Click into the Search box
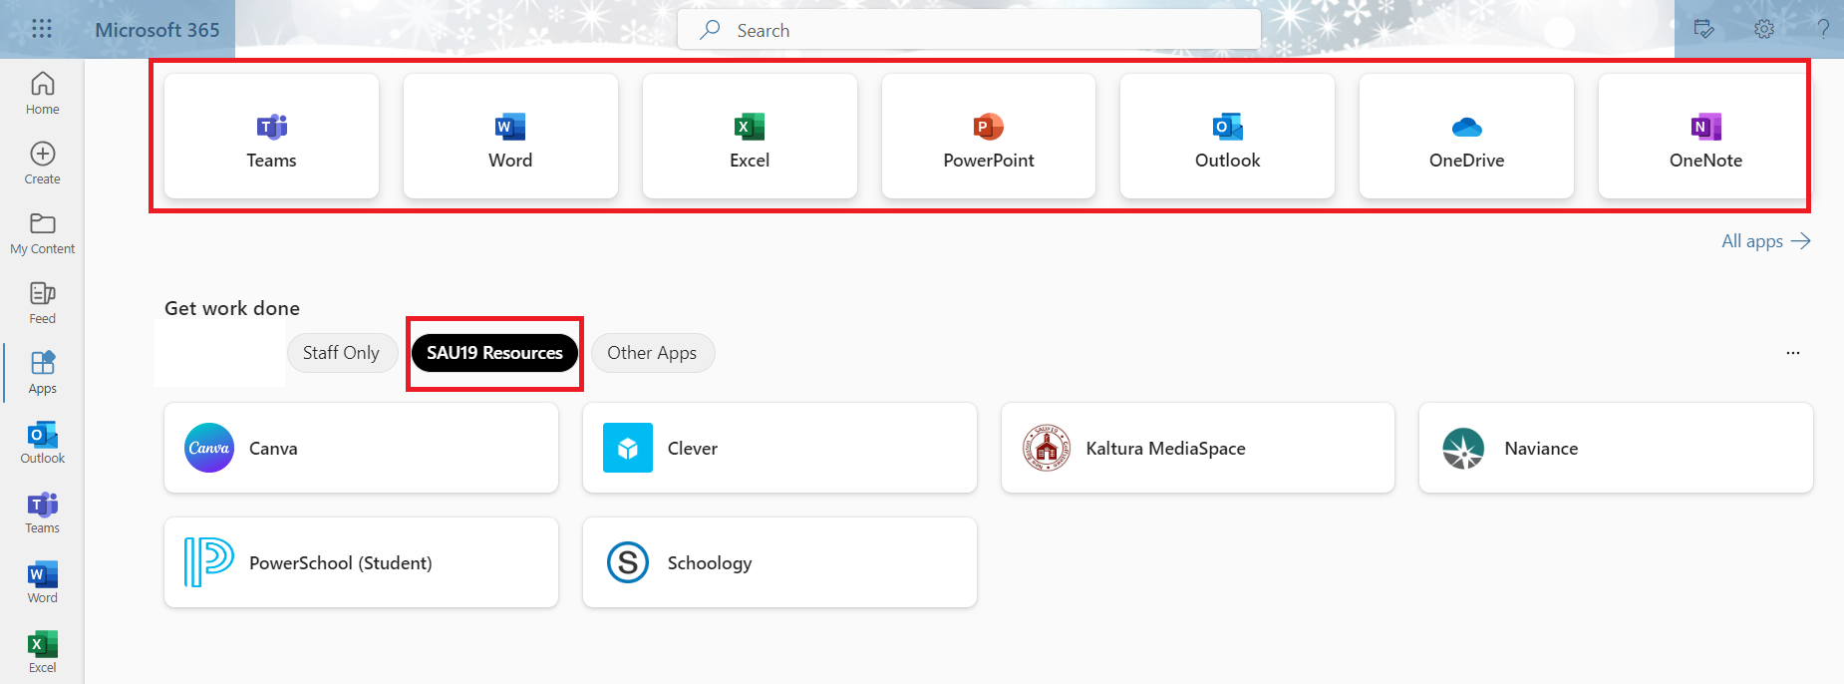 tap(969, 30)
